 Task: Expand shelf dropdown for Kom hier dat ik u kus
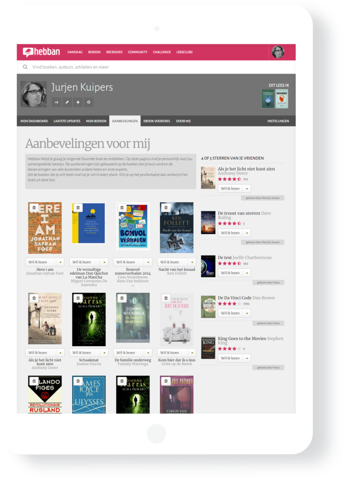pyautogui.click(x=192, y=352)
